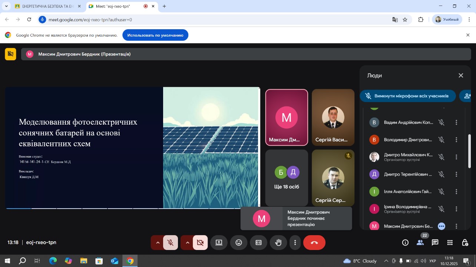
Task: Open the chat panel icon
Action: coord(435,243)
